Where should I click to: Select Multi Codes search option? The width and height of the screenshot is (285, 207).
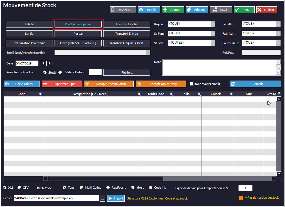(81, 188)
